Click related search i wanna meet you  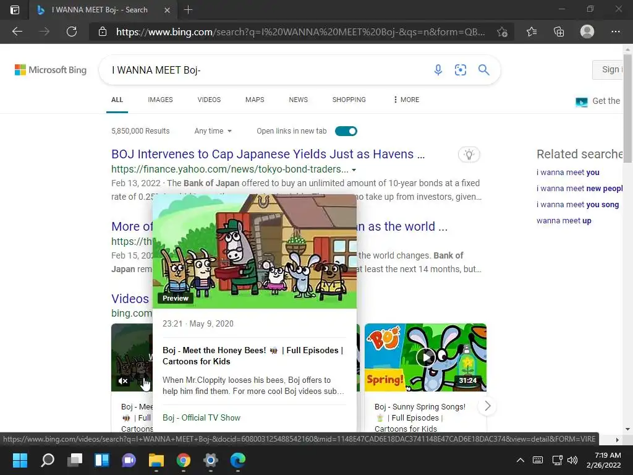(x=568, y=173)
